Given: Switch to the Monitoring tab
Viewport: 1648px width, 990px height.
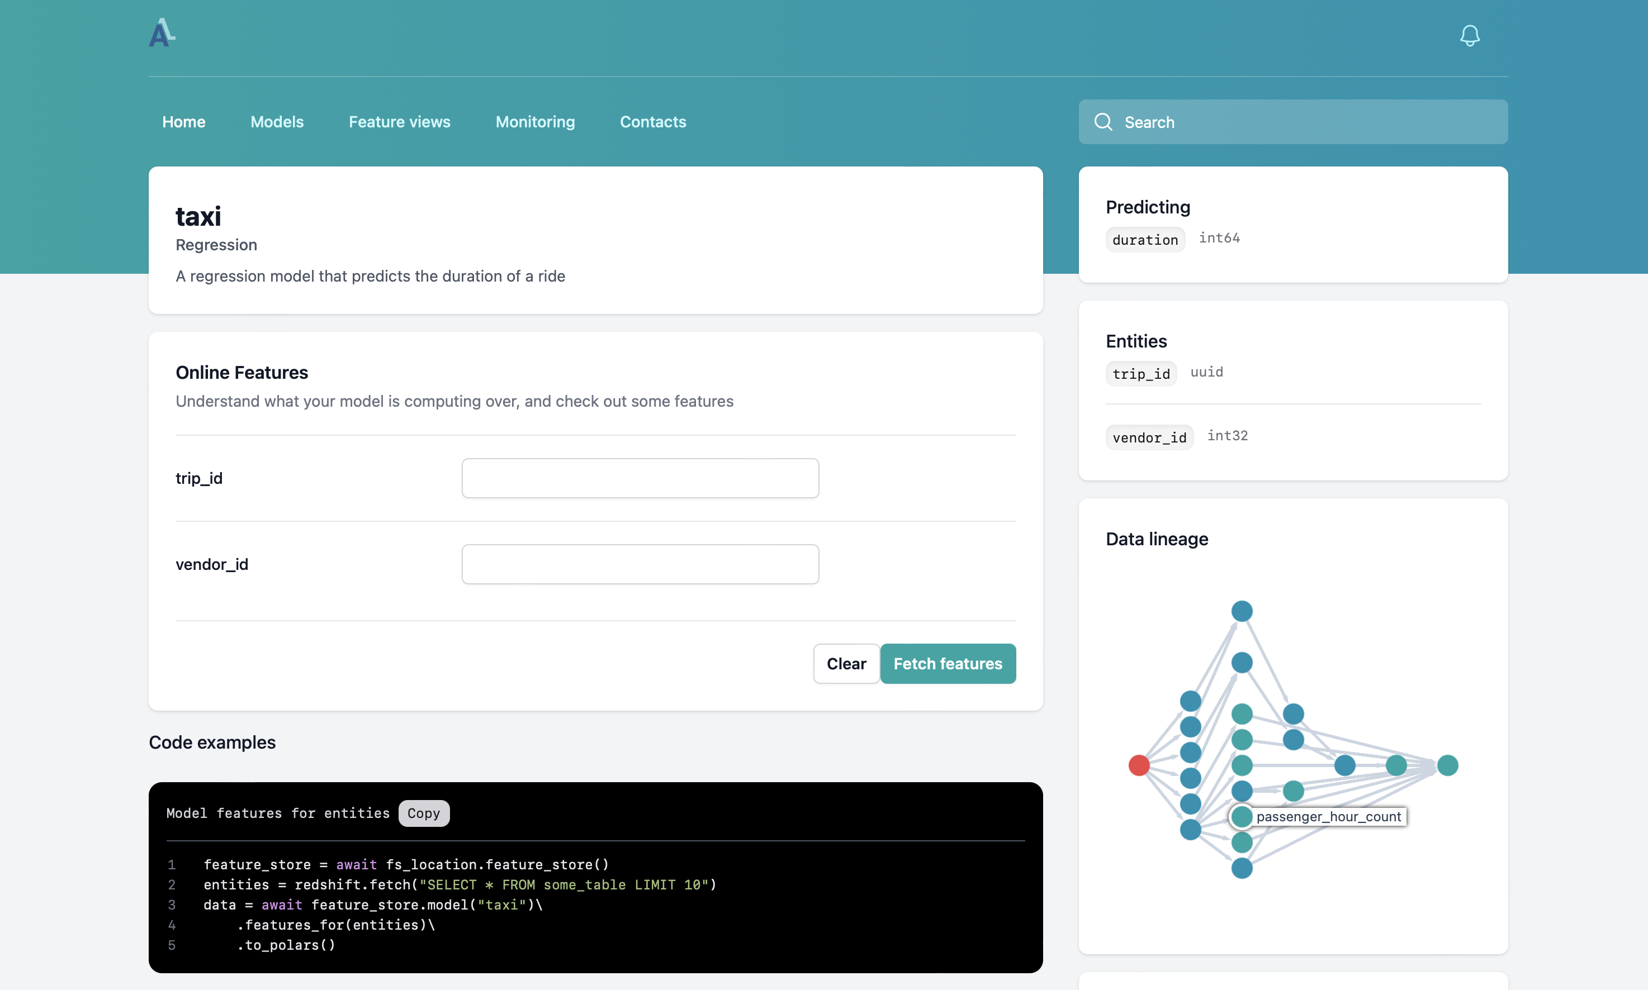Looking at the screenshot, I should coord(534,121).
